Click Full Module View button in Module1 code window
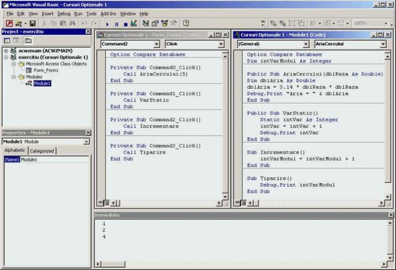The height and width of the screenshot is (270, 396). (x=243, y=203)
